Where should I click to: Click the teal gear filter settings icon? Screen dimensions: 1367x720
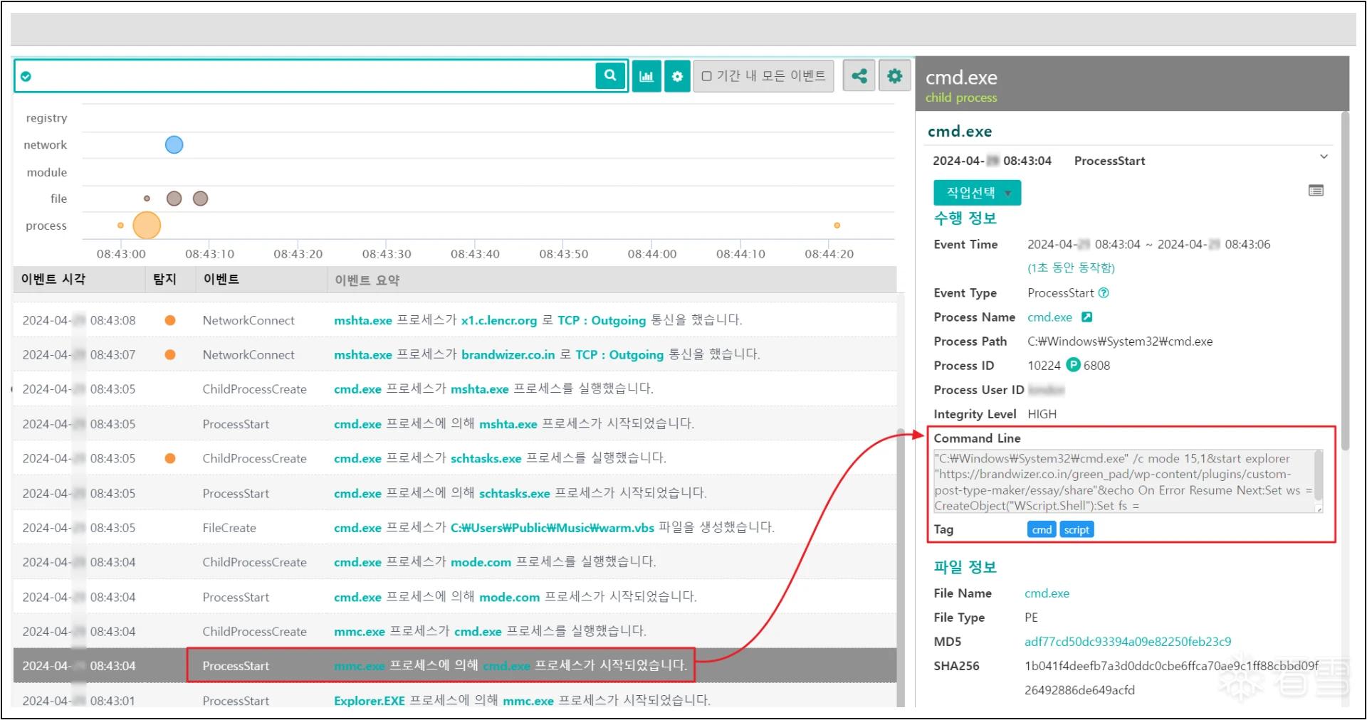(677, 76)
